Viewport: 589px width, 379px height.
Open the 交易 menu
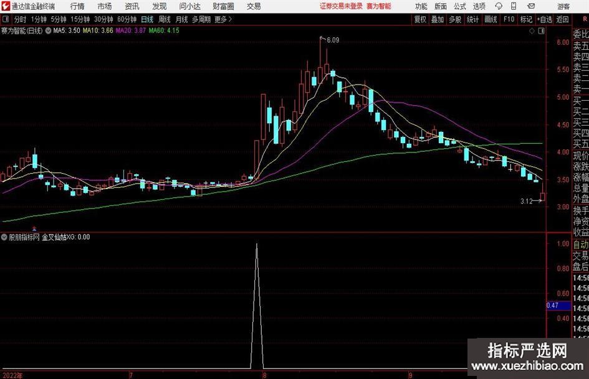(254, 6)
